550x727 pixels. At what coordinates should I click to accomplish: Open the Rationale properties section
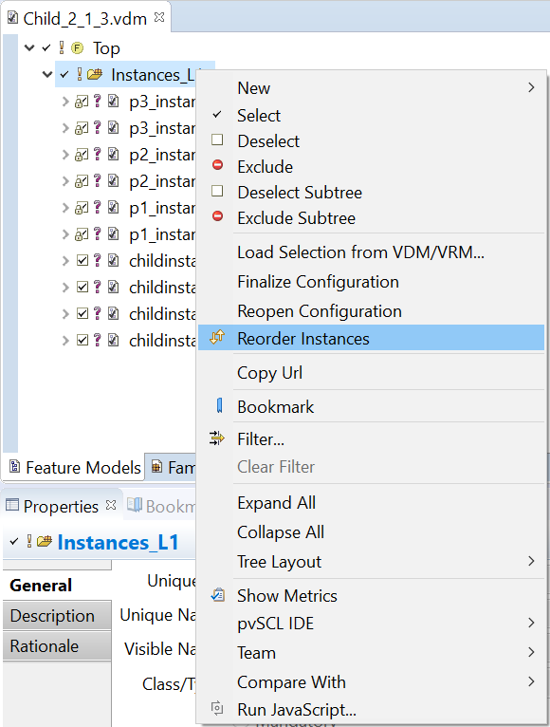click(x=57, y=646)
